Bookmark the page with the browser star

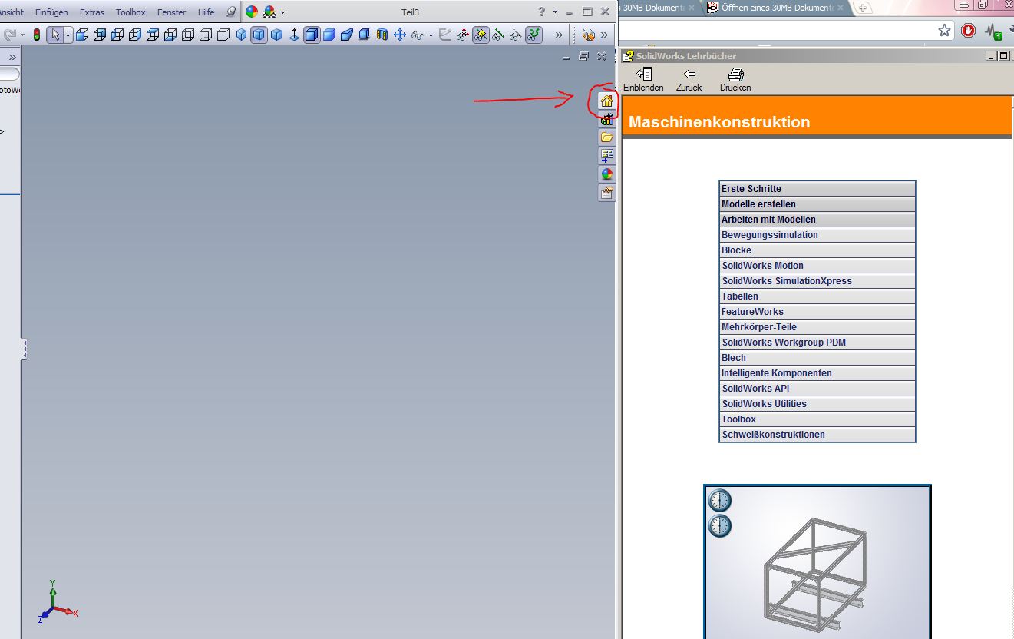click(944, 31)
